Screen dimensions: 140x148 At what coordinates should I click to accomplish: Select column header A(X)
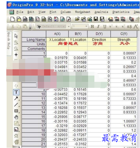coord(57,34)
